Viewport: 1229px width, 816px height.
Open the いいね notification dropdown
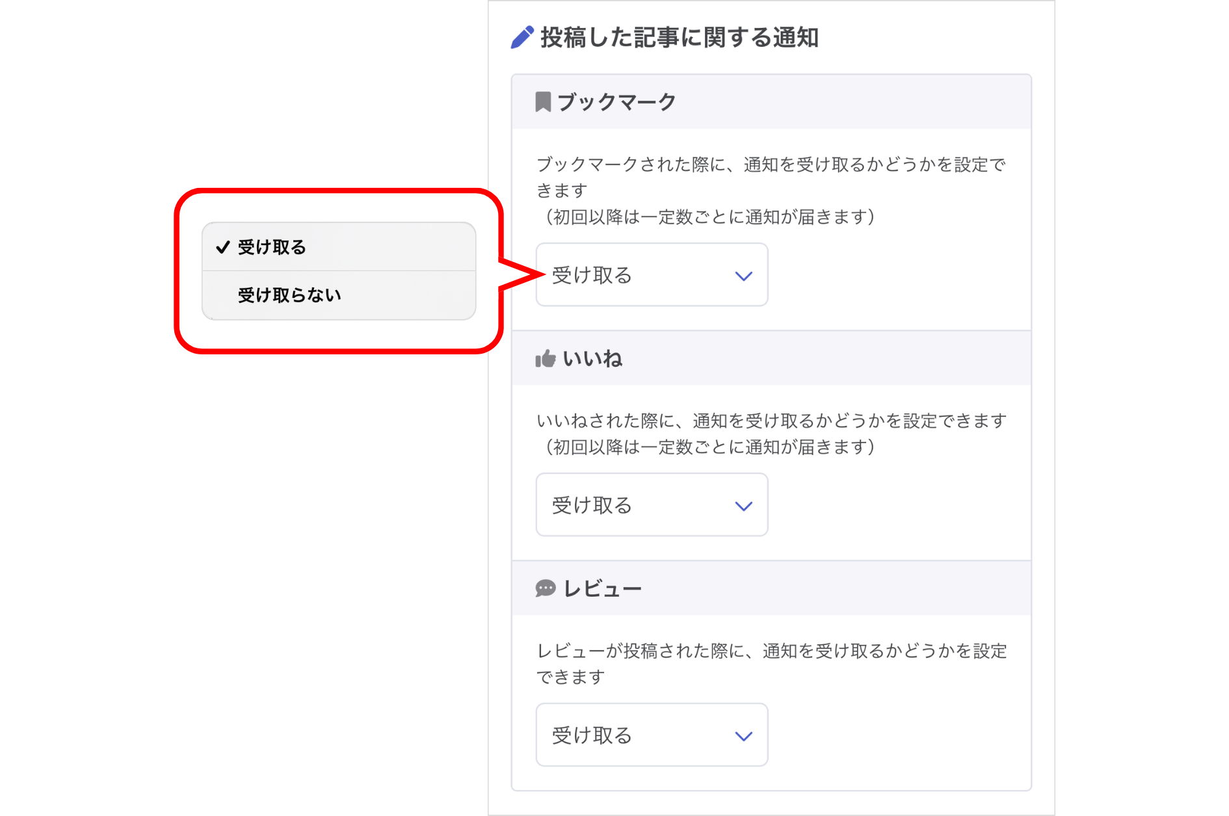coord(651,505)
